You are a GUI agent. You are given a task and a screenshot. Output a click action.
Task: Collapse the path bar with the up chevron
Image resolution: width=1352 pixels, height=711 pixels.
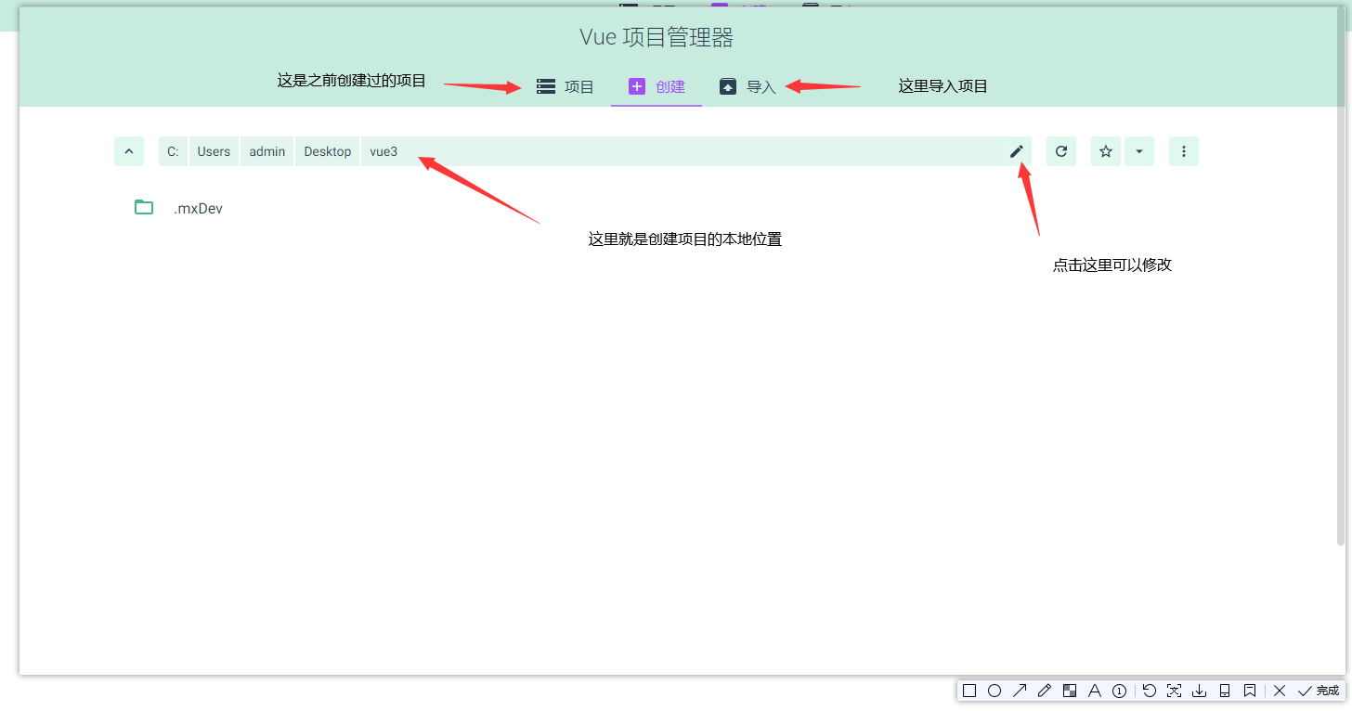(x=129, y=151)
